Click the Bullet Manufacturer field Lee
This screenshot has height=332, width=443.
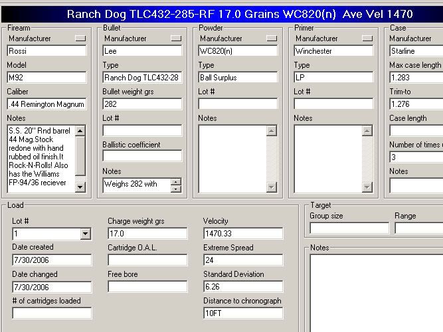[142, 51]
